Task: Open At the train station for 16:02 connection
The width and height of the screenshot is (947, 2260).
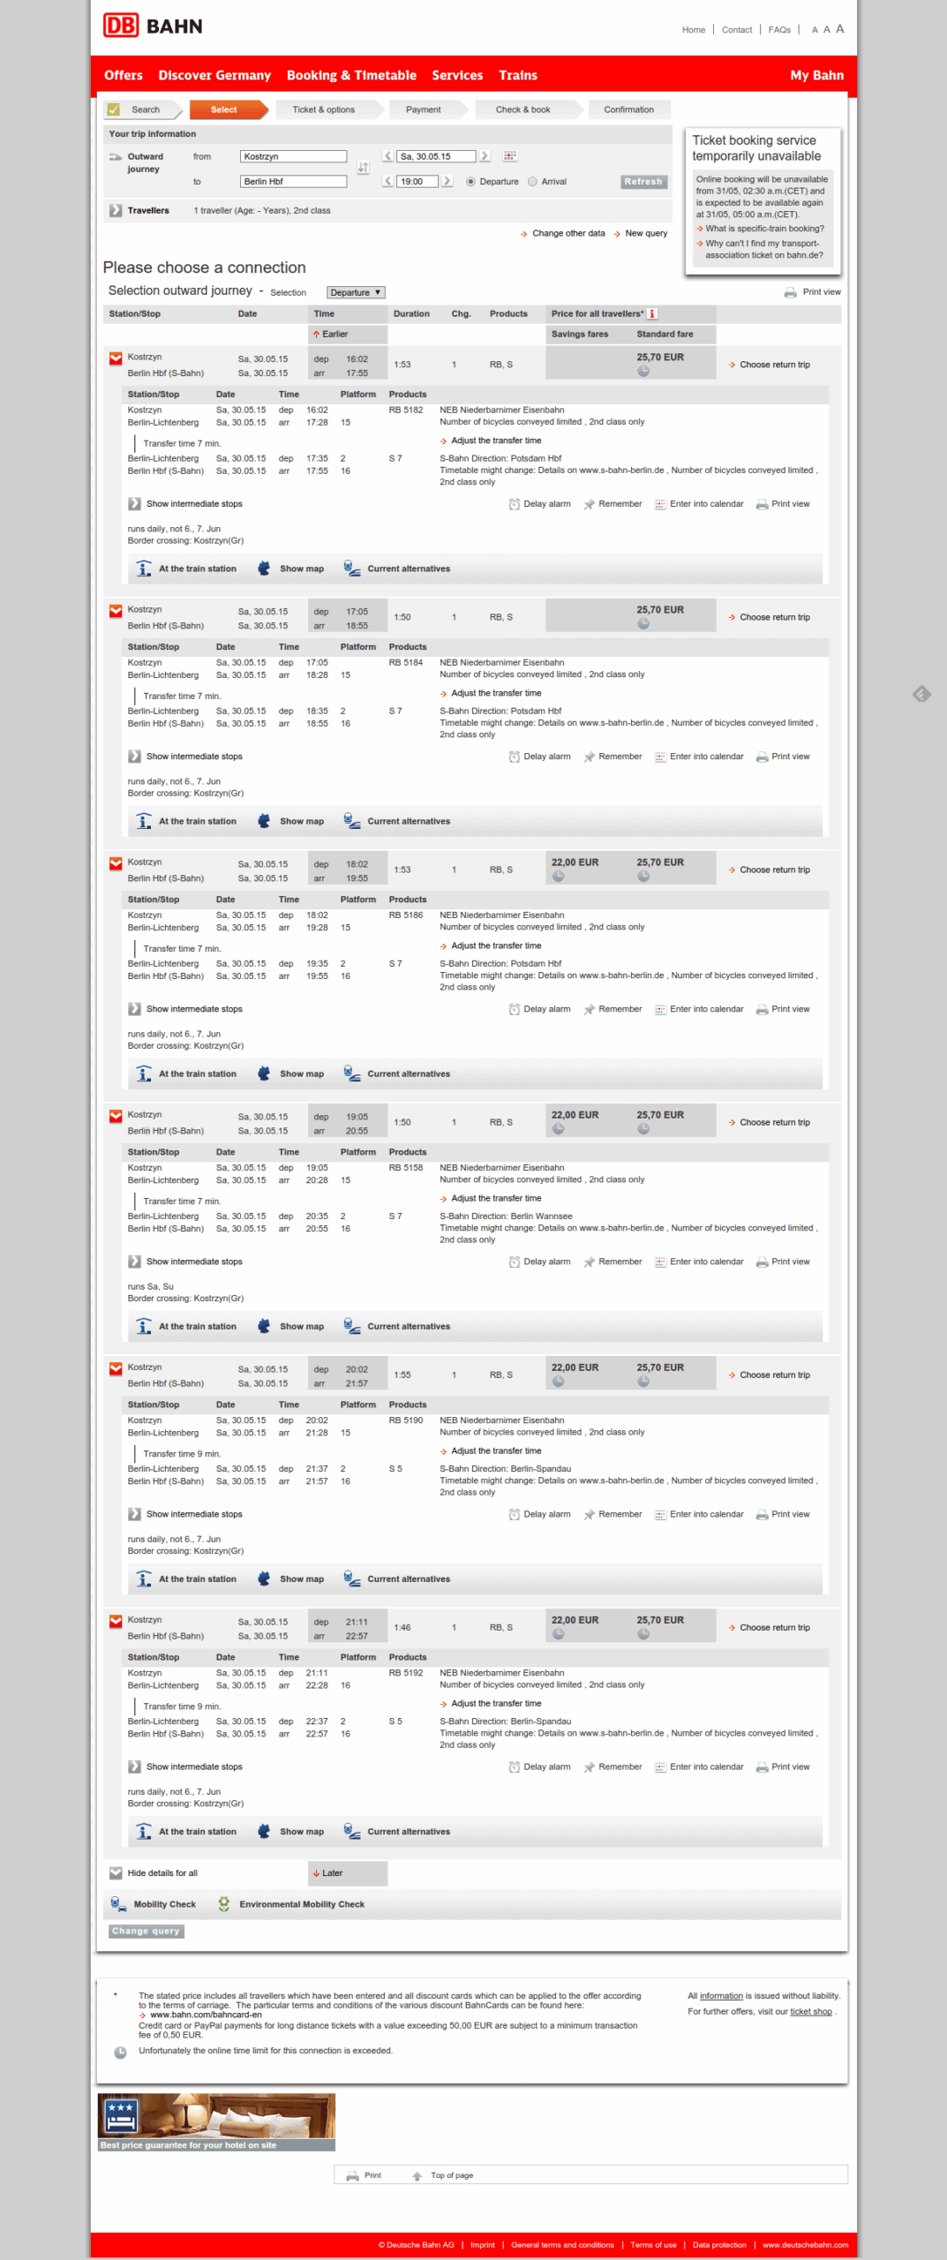Action: [x=186, y=569]
